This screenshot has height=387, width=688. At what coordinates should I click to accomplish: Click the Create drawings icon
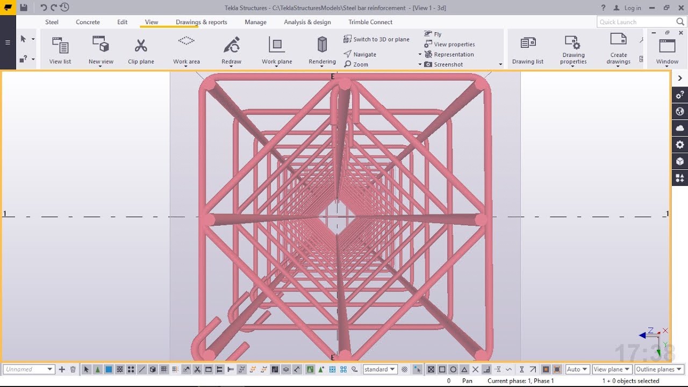click(x=619, y=40)
